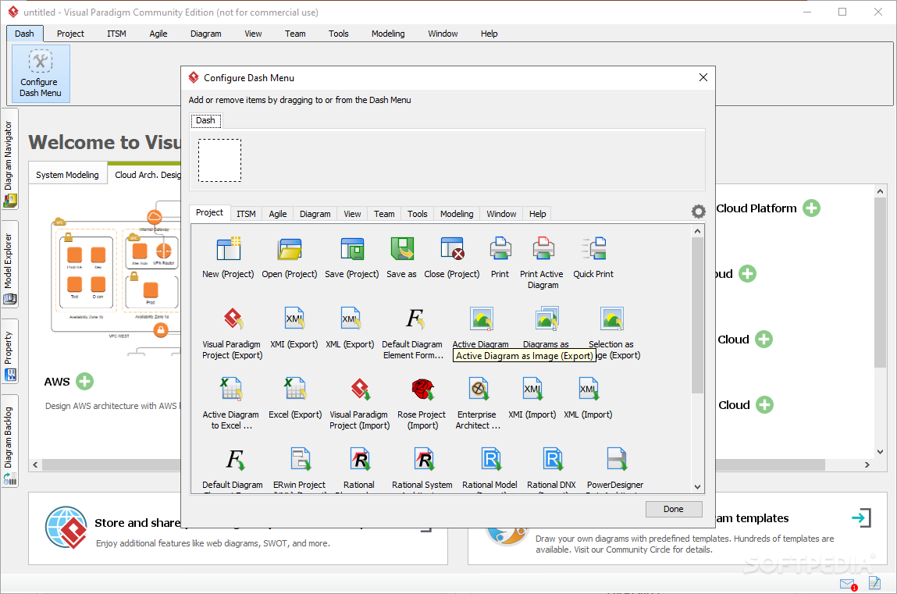The height and width of the screenshot is (594, 897).
Task: Select the Dash tab in dialog
Action: [x=205, y=120]
